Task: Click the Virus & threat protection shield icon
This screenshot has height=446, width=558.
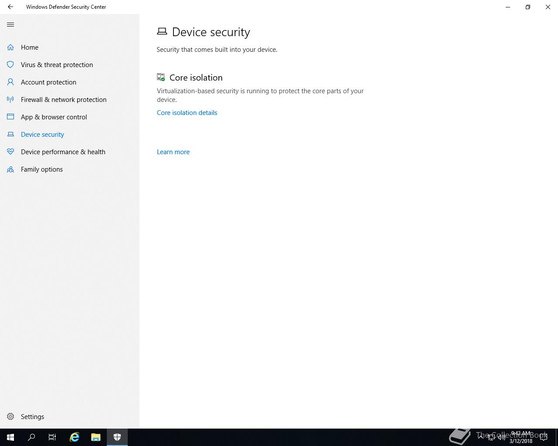Action: click(x=10, y=64)
